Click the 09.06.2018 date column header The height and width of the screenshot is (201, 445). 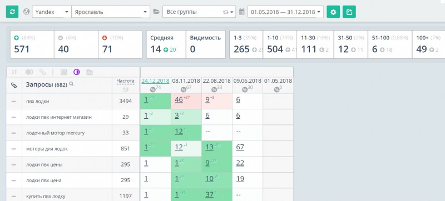[x=248, y=81]
